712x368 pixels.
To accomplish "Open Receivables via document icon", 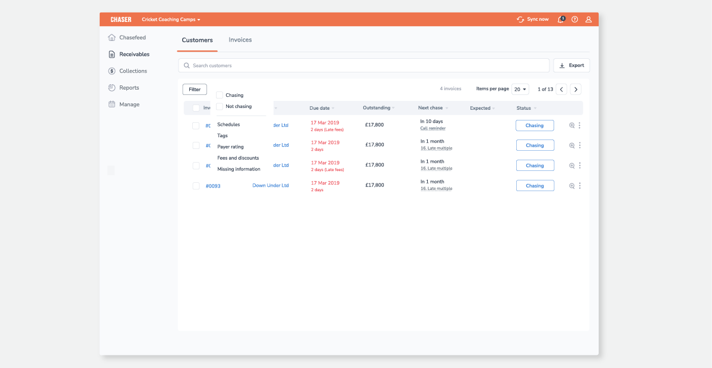I will coord(112,54).
